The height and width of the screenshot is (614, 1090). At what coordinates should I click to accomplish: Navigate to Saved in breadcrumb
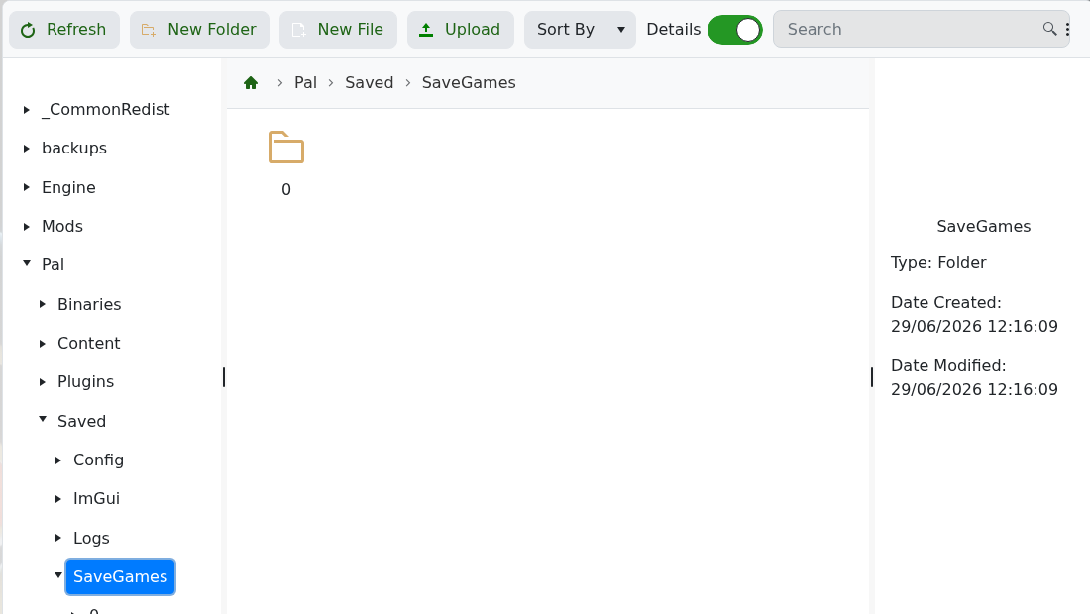click(x=370, y=82)
